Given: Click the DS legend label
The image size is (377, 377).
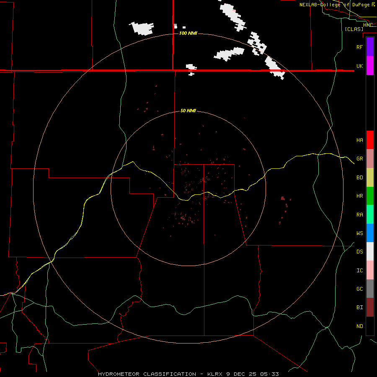Looking at the screenshot, I should coord(360,252).
